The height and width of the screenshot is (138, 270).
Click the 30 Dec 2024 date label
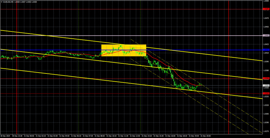pyautogui.click(x=5, y=136)
